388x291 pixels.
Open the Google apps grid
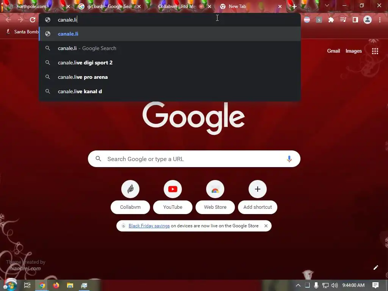375,51
